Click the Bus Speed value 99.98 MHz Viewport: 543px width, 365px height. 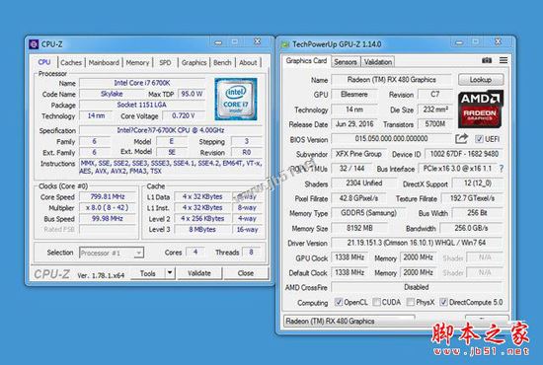108,219
